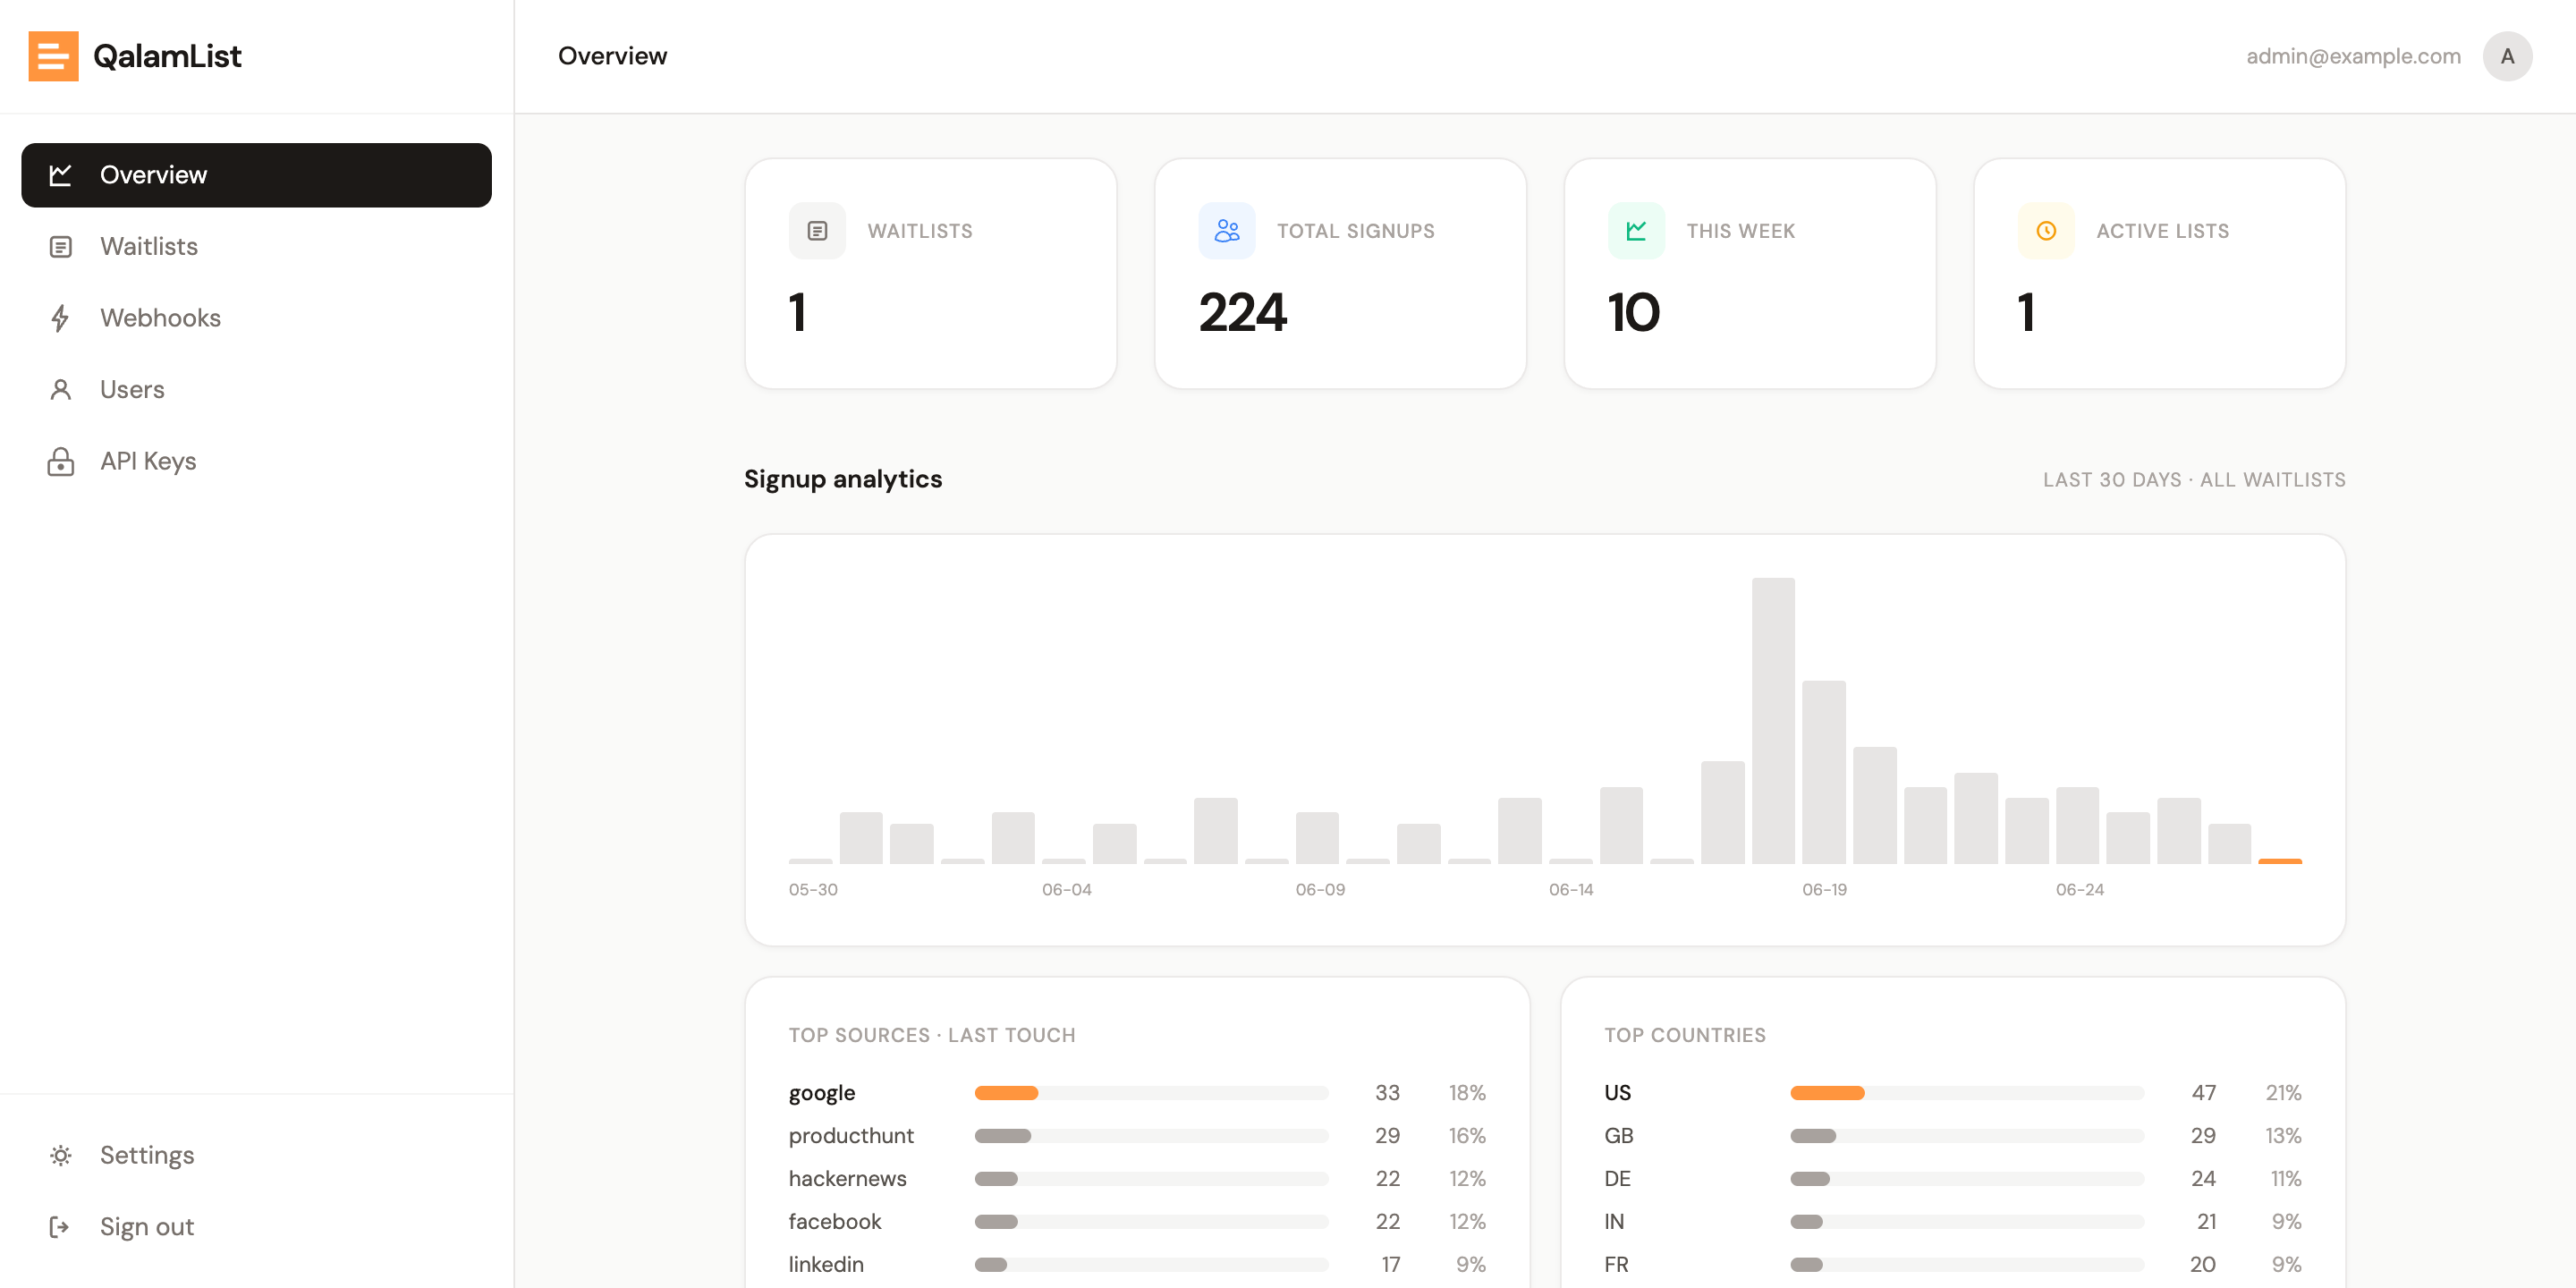Click the facebook source label

coord(834,1222)
